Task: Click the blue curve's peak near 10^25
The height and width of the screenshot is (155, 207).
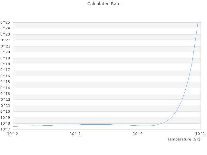Action: [x=198, y=23]
